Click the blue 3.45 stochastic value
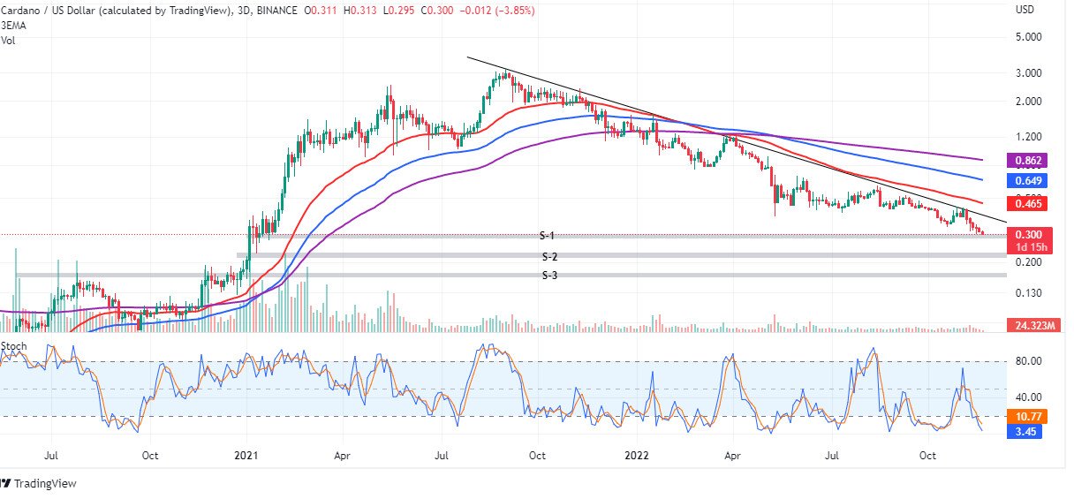Viewport: 1074px width, 499px height. point(1025,430)
